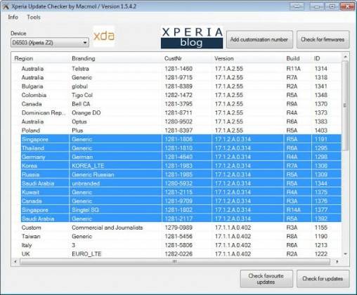The width and height of the screenshot is (357, 295).
Task: Click the CustNr column header
Action: click(173, 58)
